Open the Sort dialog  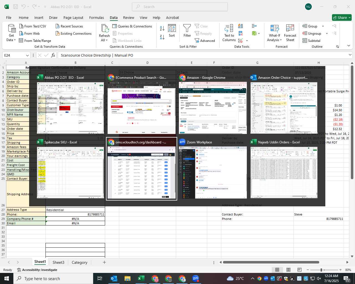tap(172, 31)
